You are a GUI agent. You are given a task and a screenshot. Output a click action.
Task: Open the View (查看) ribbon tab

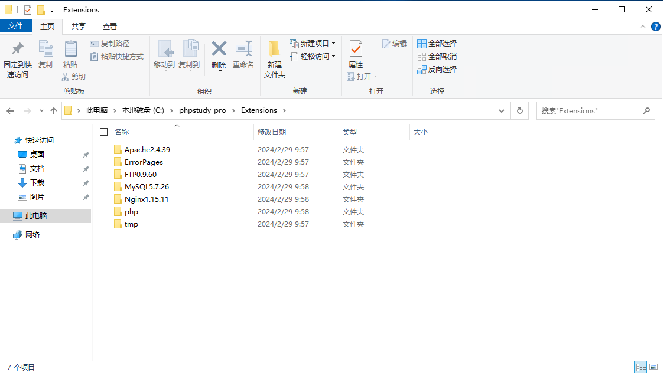(110, 26)
